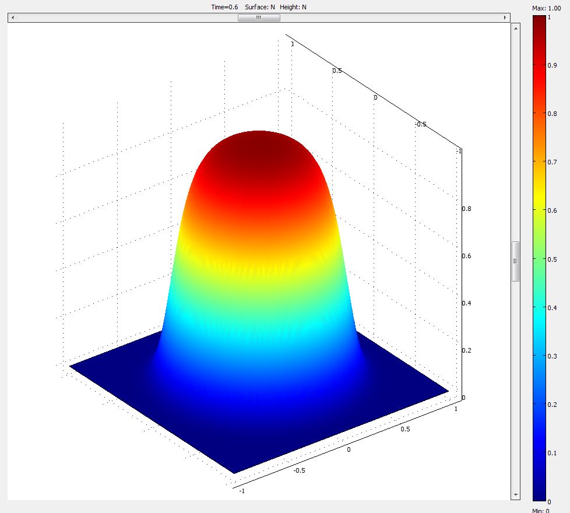The height and width of the screenshot is (513, 570).
Task: Click horizontal scrollbar track right of thumb
Action: pos(390,18)
